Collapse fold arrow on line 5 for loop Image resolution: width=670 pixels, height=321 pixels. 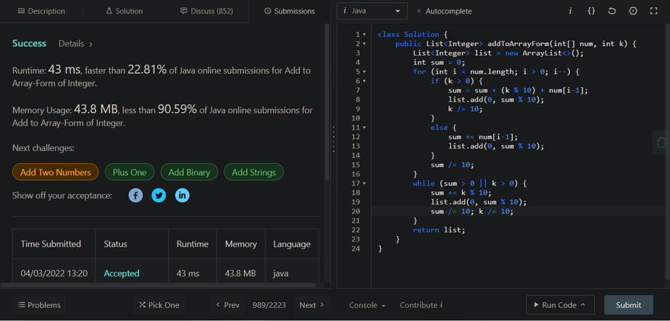[364, 72]
